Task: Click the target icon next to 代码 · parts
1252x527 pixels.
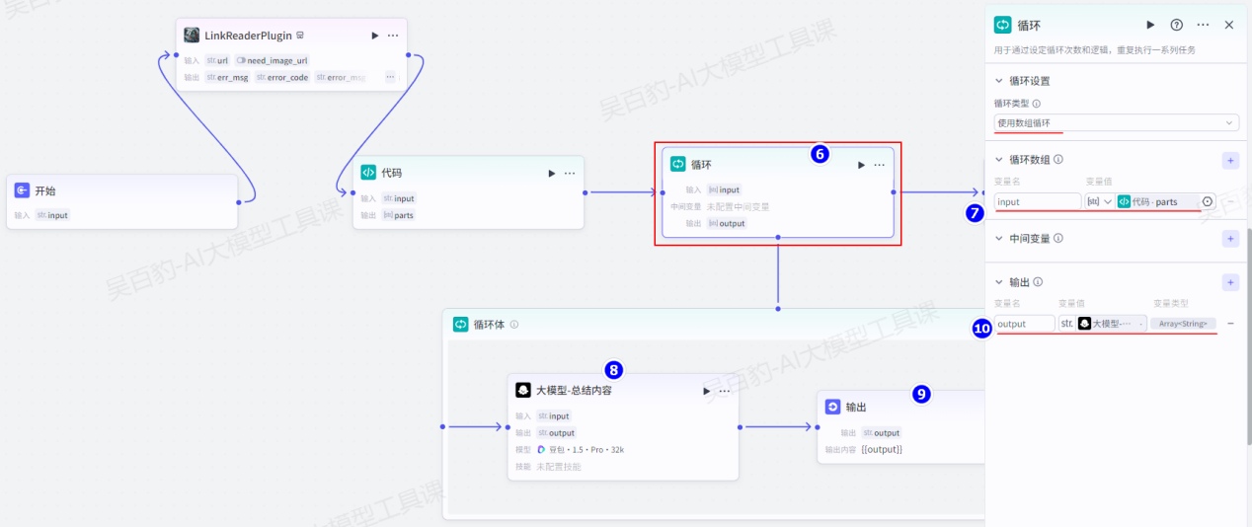Action: coord(1208,201)
